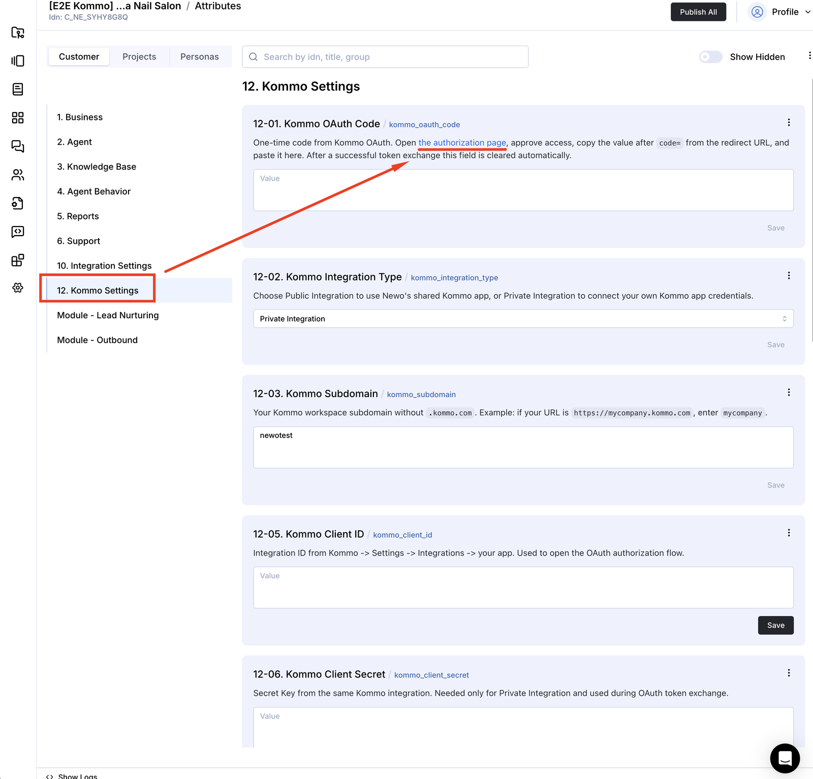The image size is (813, 779).
Task: Select the 6. Support group
Action: pos(78,241)
